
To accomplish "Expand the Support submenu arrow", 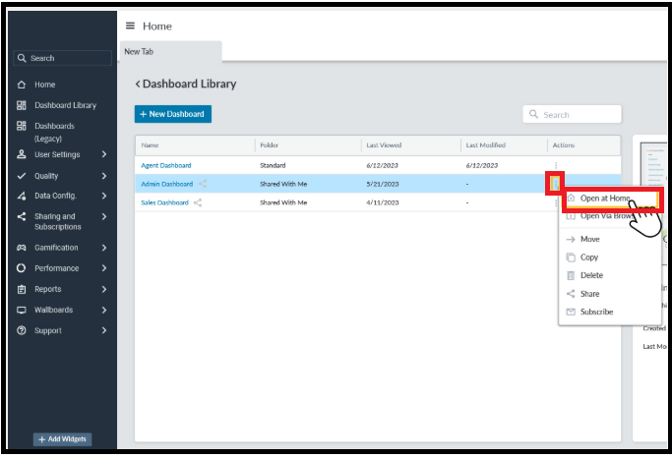I will click(104, 330).
